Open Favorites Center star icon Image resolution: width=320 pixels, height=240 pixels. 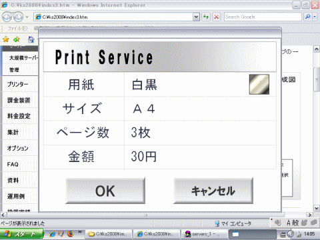[x=6, y=39]
